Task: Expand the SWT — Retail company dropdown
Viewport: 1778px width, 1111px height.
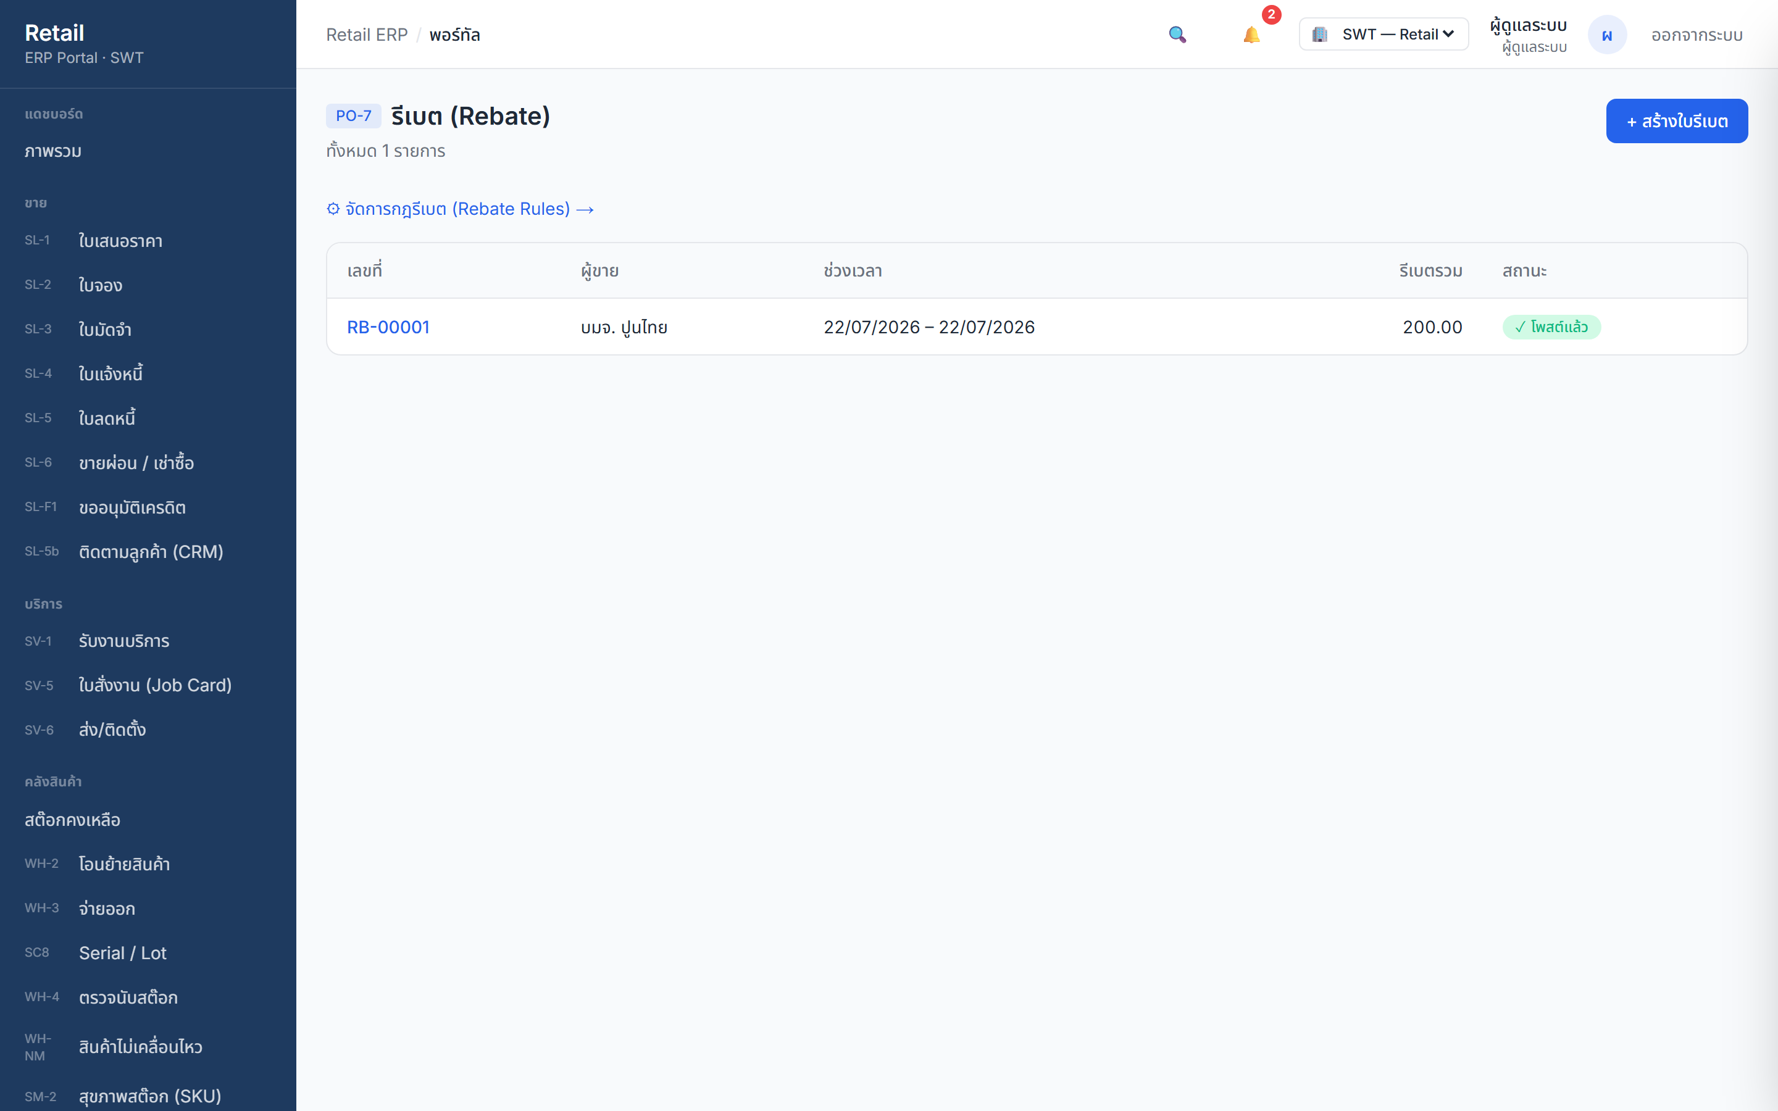Action: pos(1384,35)
